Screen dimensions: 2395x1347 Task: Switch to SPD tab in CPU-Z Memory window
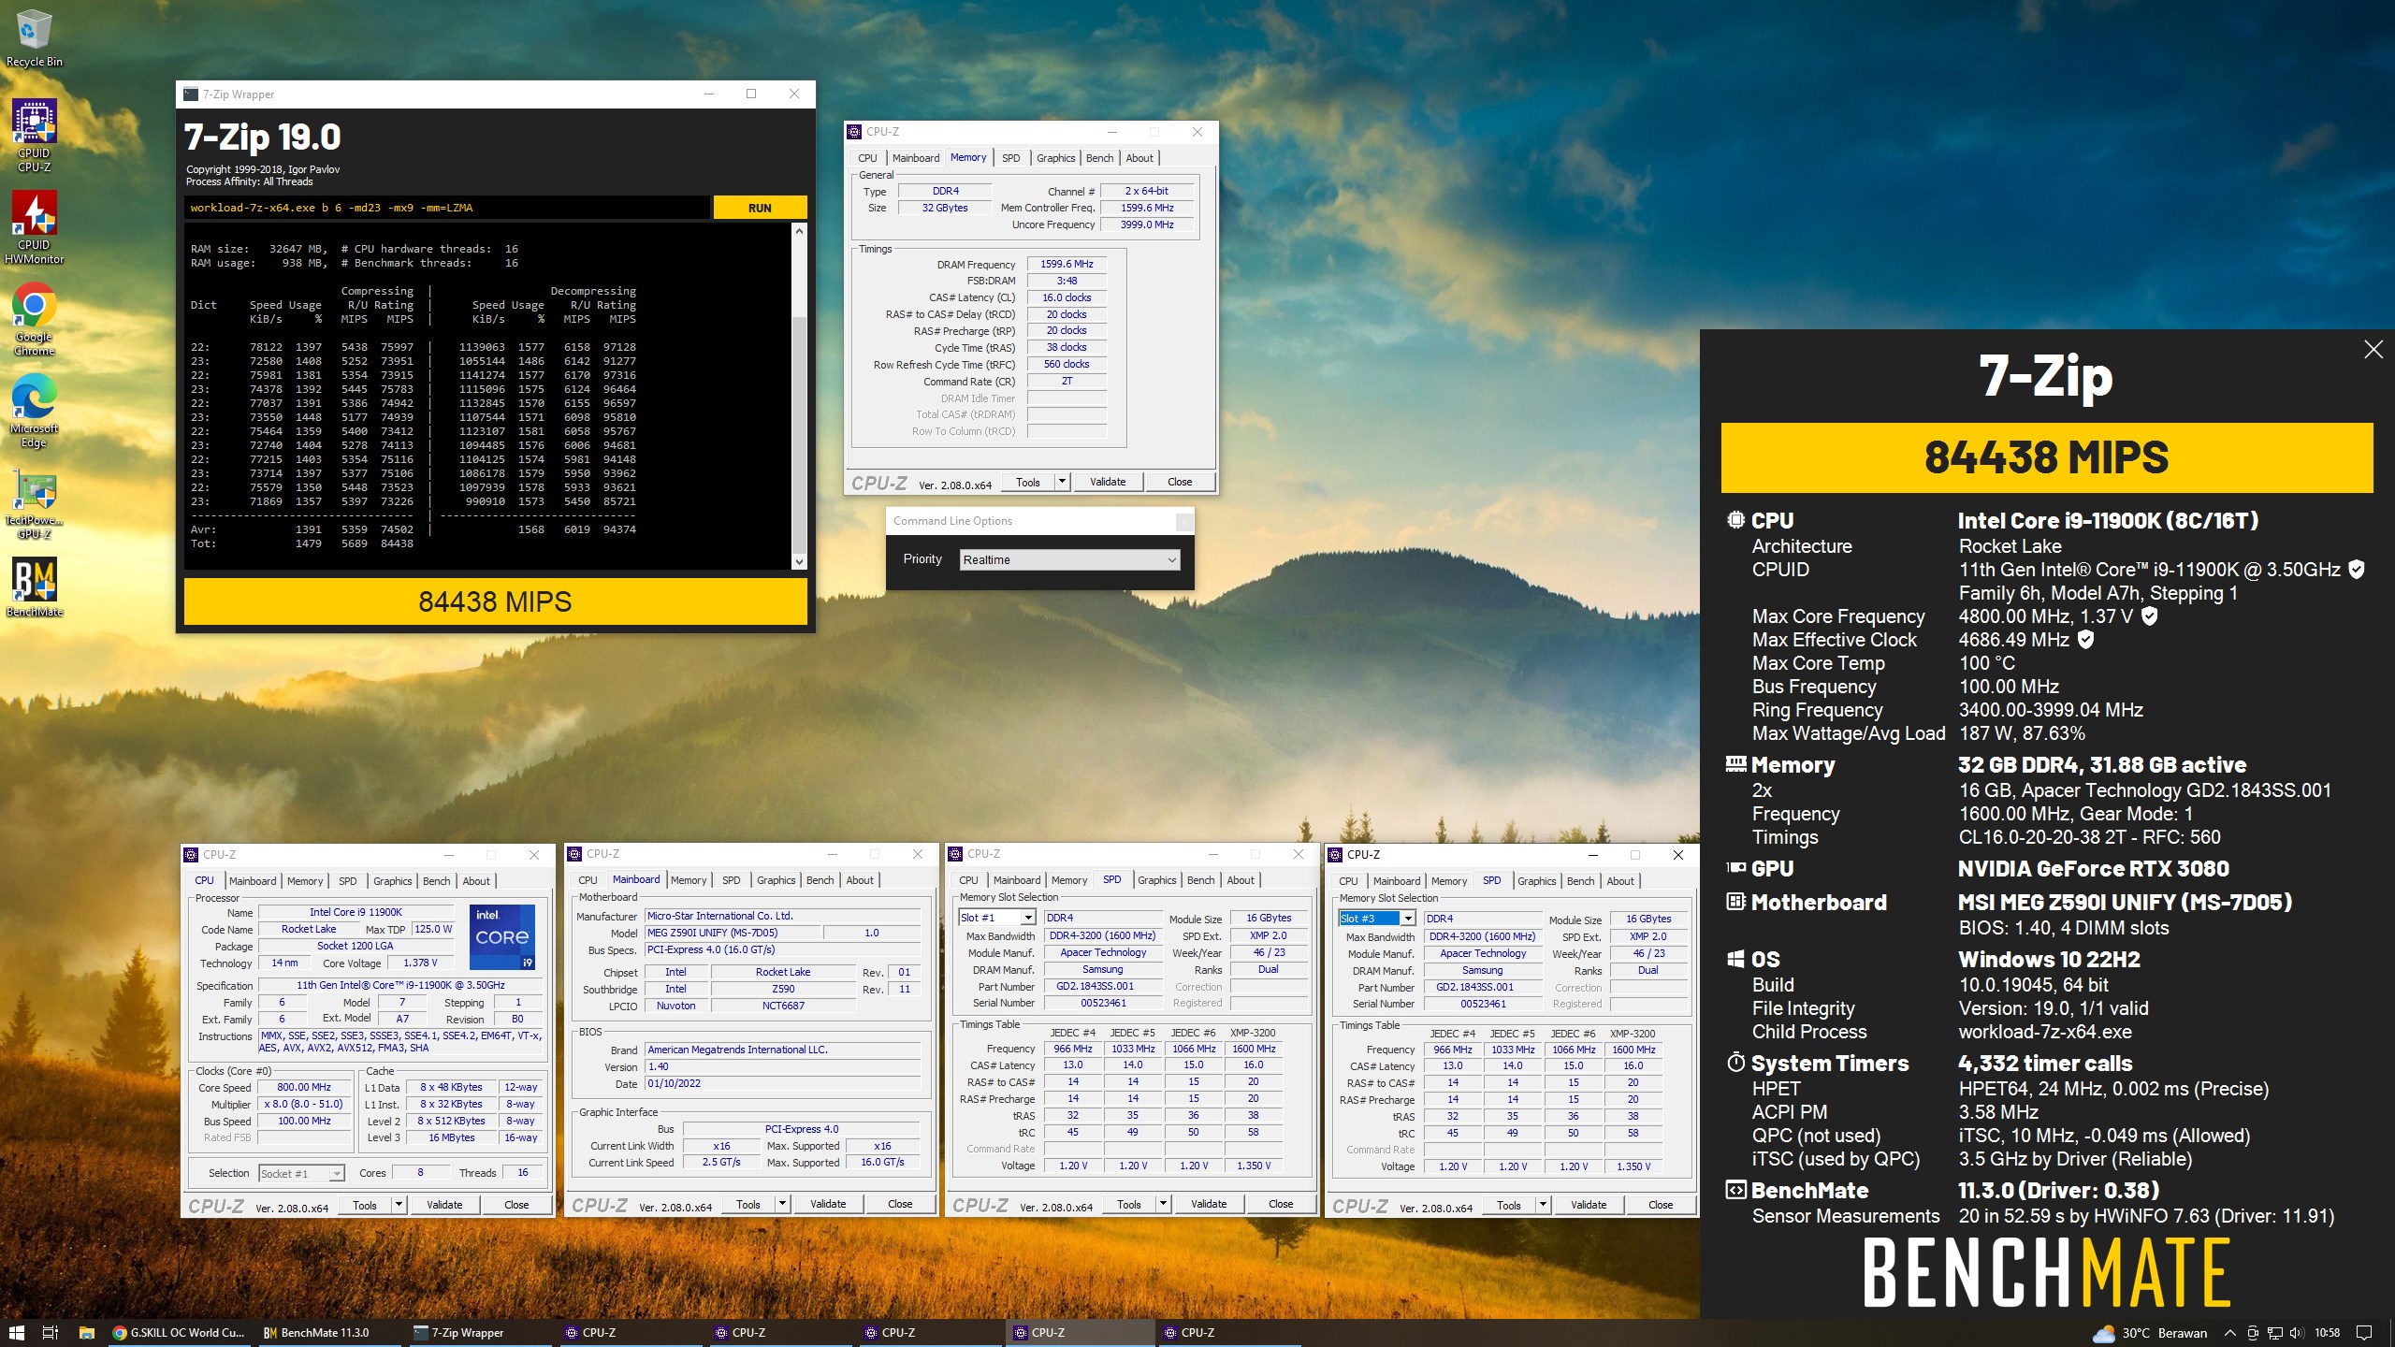tap(1010, 158)
